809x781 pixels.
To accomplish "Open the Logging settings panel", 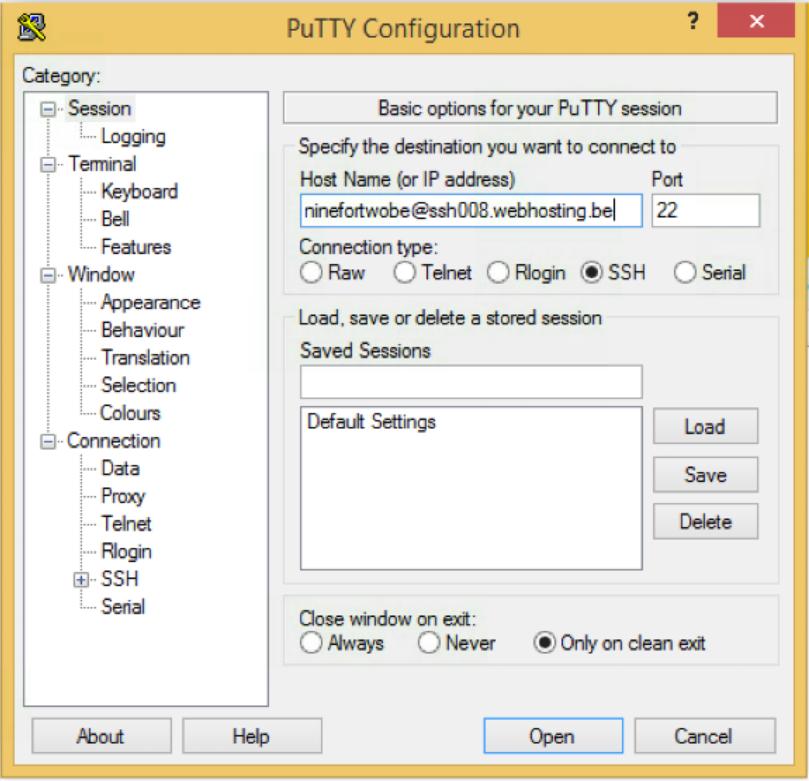I will point(133,137).
